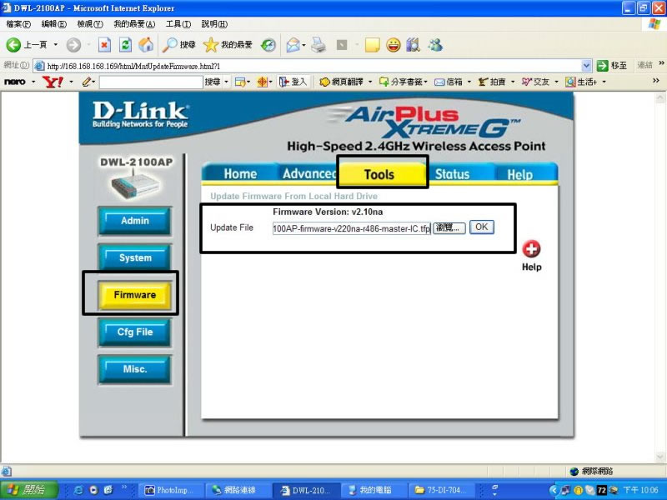Screen dimensions: 667x500
Task: Print the page with the printer icon
Action: (318, 45)
